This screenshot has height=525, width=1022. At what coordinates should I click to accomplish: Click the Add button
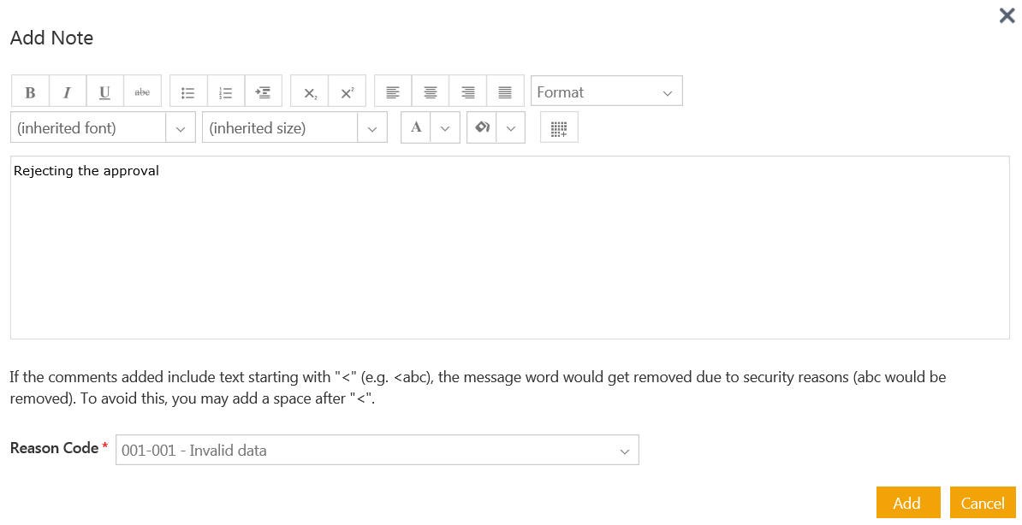(907, 503)
